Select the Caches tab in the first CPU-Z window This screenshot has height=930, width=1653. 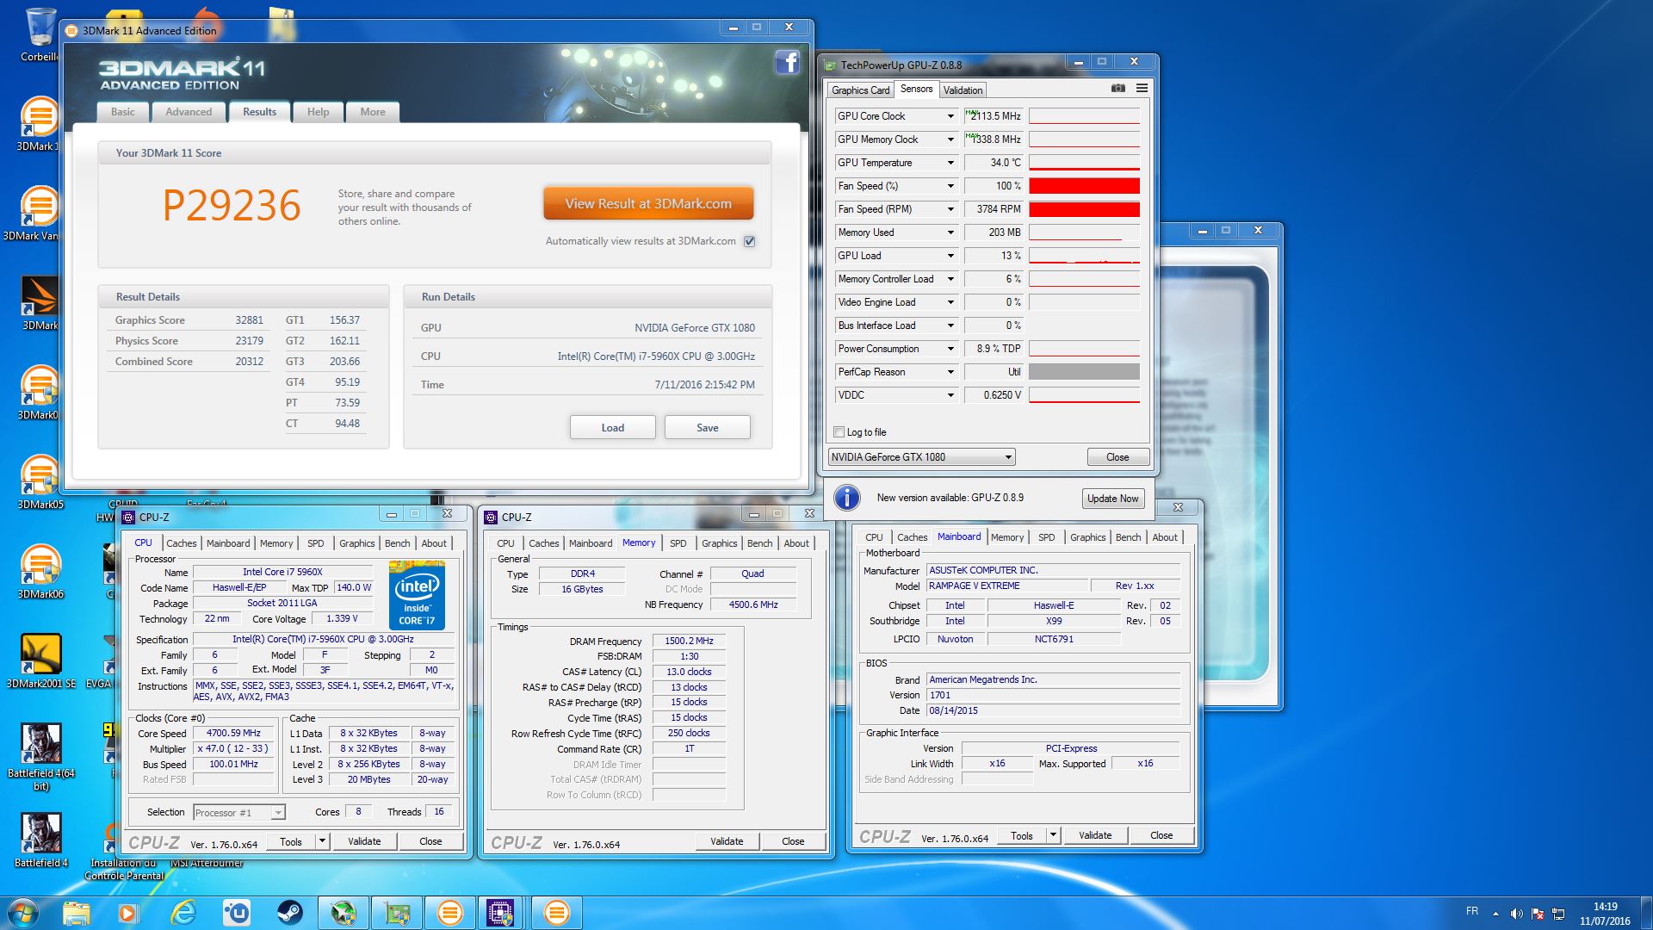coord(181,543)
